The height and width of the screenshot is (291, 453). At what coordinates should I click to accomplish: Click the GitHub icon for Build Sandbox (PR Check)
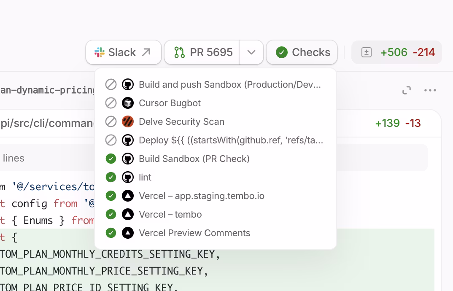[127, 159]
